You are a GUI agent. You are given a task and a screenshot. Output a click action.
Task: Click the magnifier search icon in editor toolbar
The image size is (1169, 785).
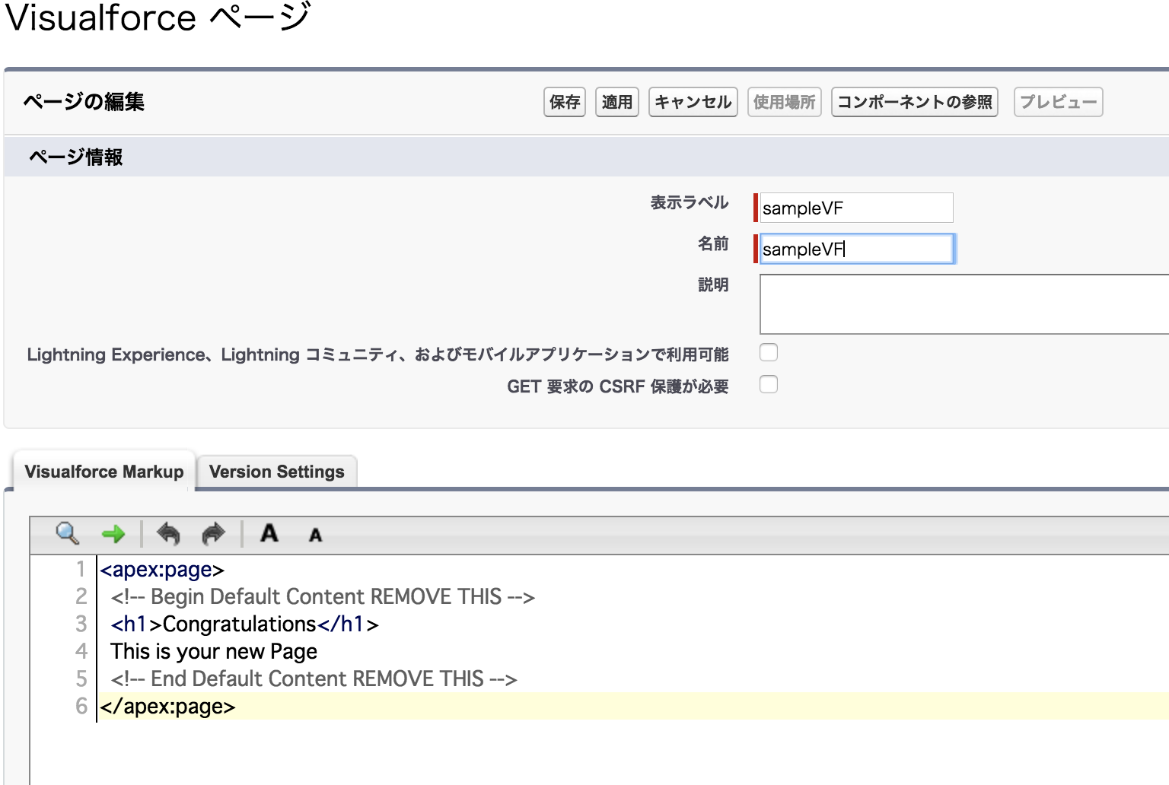[67, 534]
